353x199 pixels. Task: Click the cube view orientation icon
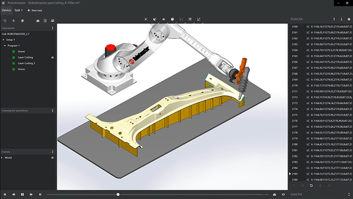pyautogui.click(x=155, y=19)
